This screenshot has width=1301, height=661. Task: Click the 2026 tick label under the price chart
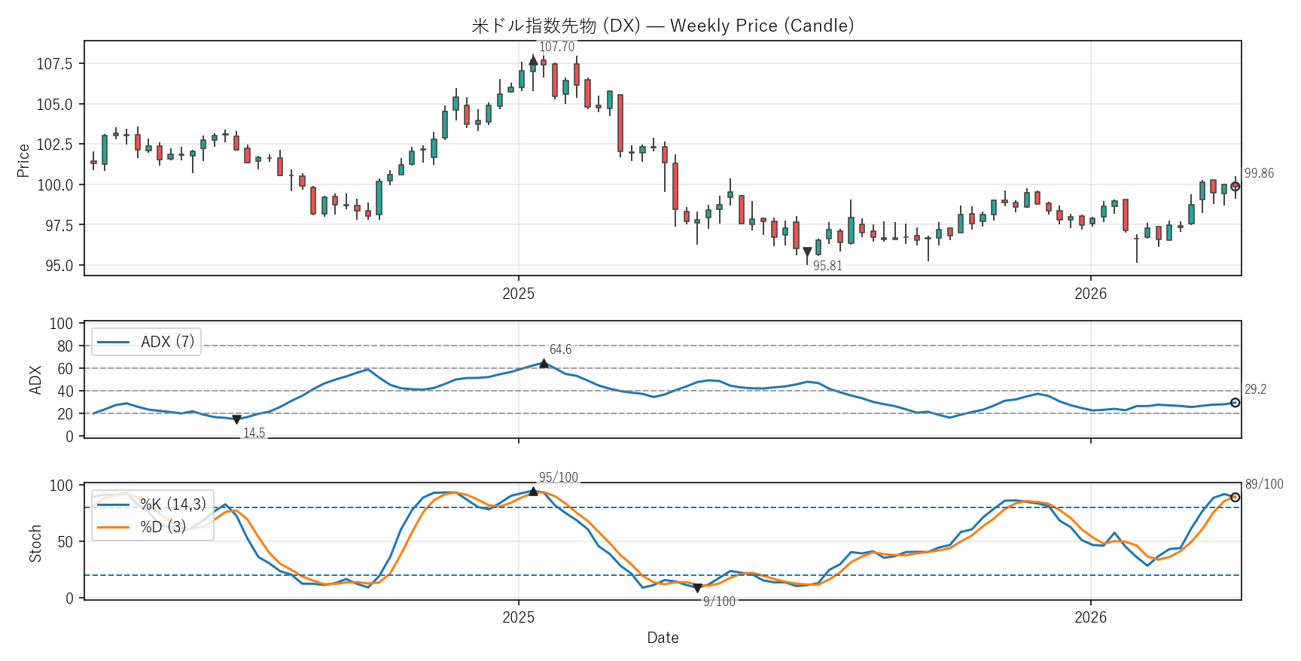click(x=1090, y=294)
